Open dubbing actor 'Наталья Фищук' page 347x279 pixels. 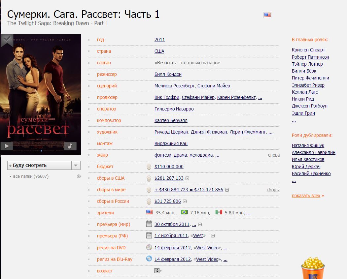[308, 145]
